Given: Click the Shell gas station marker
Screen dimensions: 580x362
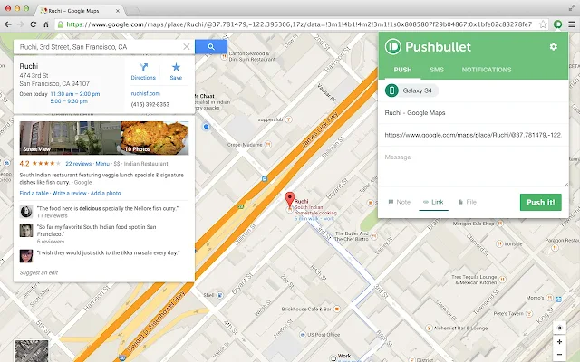Looking at the screenshot, I should click(x=220, y=295).
